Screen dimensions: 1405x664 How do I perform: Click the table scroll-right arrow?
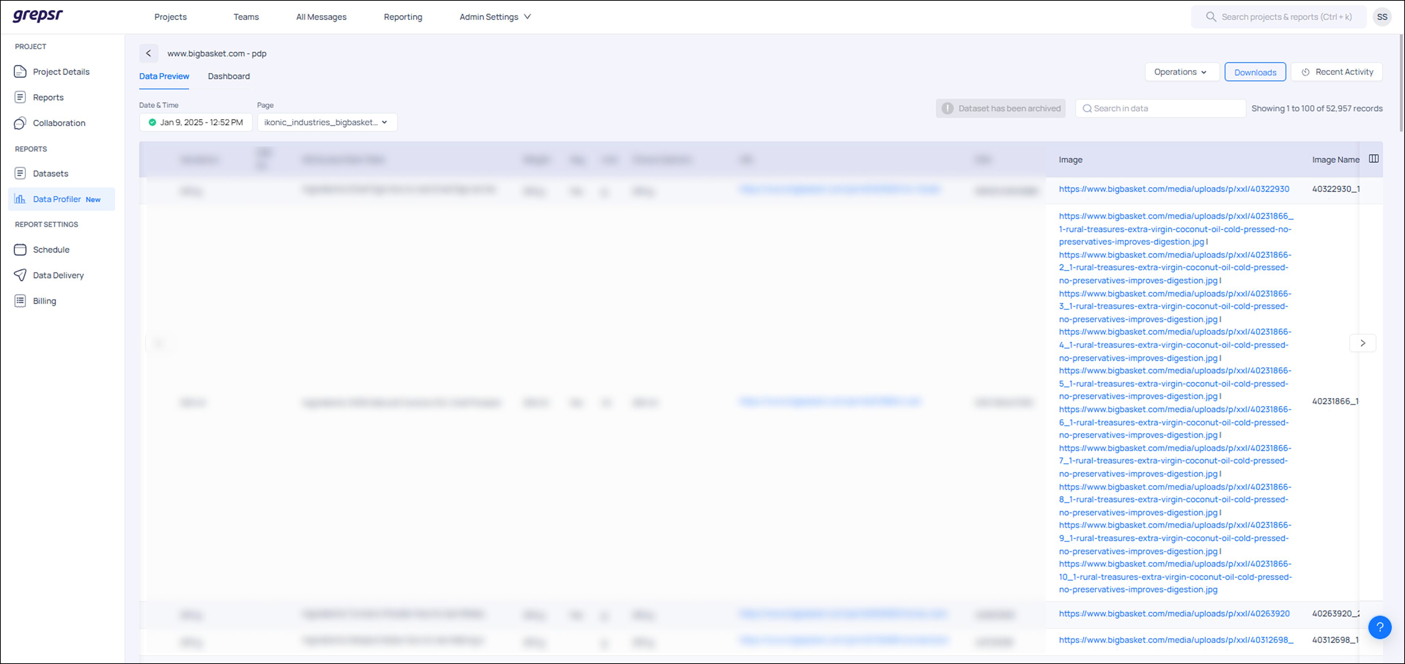point(1362,343)
